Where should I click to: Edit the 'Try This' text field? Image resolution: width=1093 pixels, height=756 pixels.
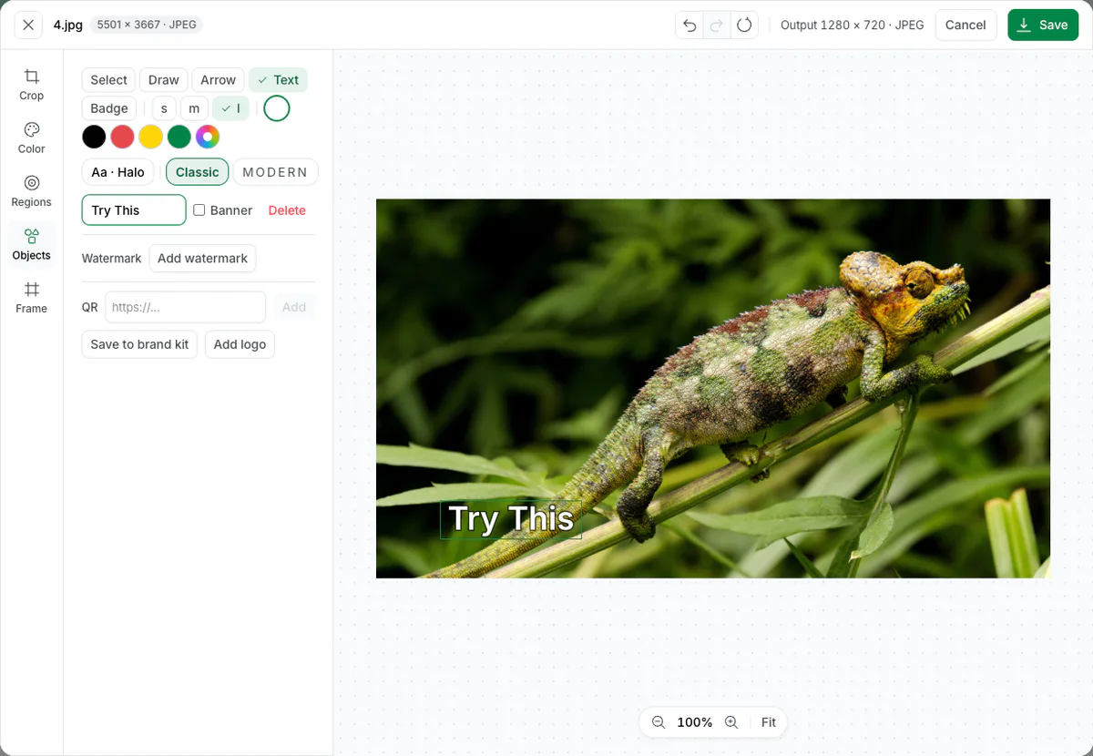click(x=134, y=210)
